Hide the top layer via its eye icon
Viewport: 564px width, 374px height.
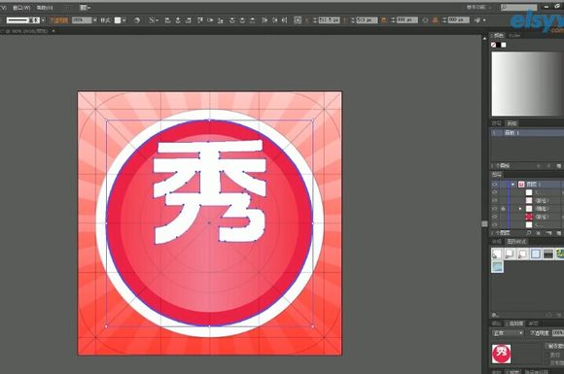pos(495,185)
